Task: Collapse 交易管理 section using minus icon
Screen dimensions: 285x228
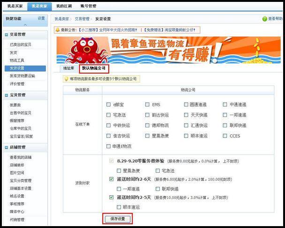Action: tap(7, 35)
